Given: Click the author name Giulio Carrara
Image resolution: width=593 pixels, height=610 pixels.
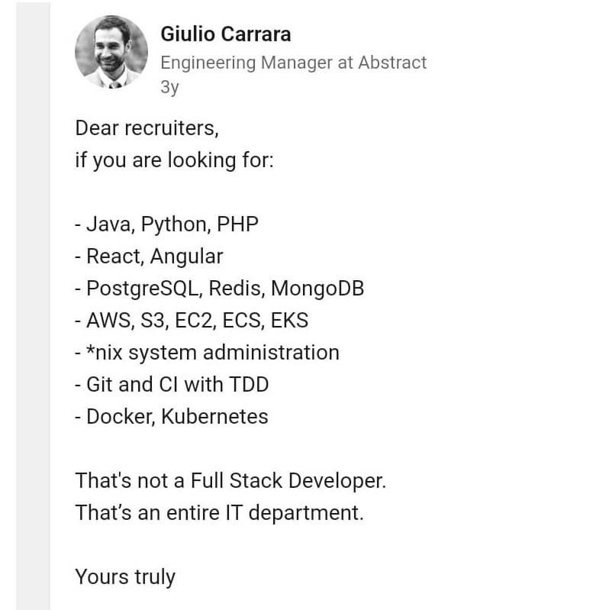Looking at the screenshot, I should 226,34.
